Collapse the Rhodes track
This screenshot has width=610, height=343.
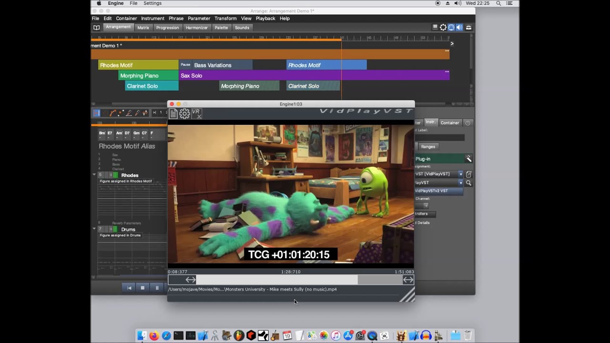[94, 175]
